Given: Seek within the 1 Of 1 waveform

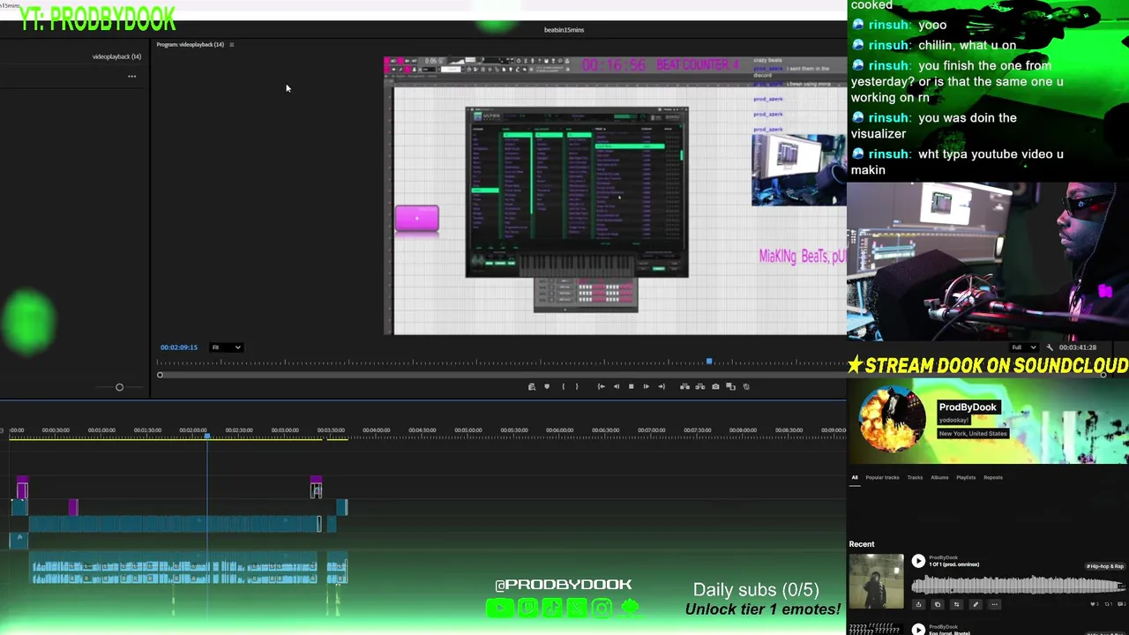Looking at the screenshot, I should tap(1017, 585).
